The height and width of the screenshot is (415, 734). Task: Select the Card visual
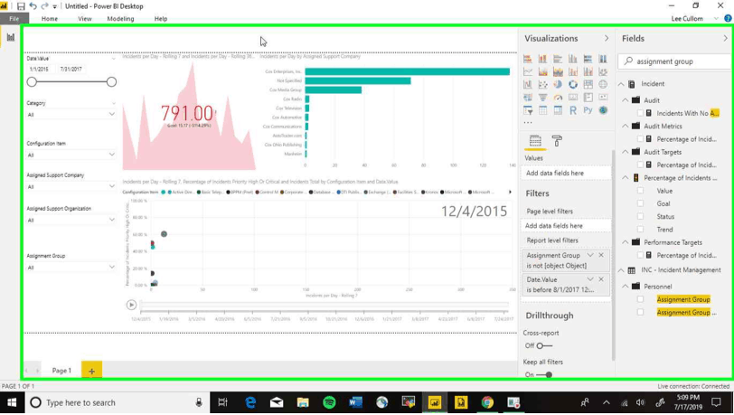tap(573, 98)
